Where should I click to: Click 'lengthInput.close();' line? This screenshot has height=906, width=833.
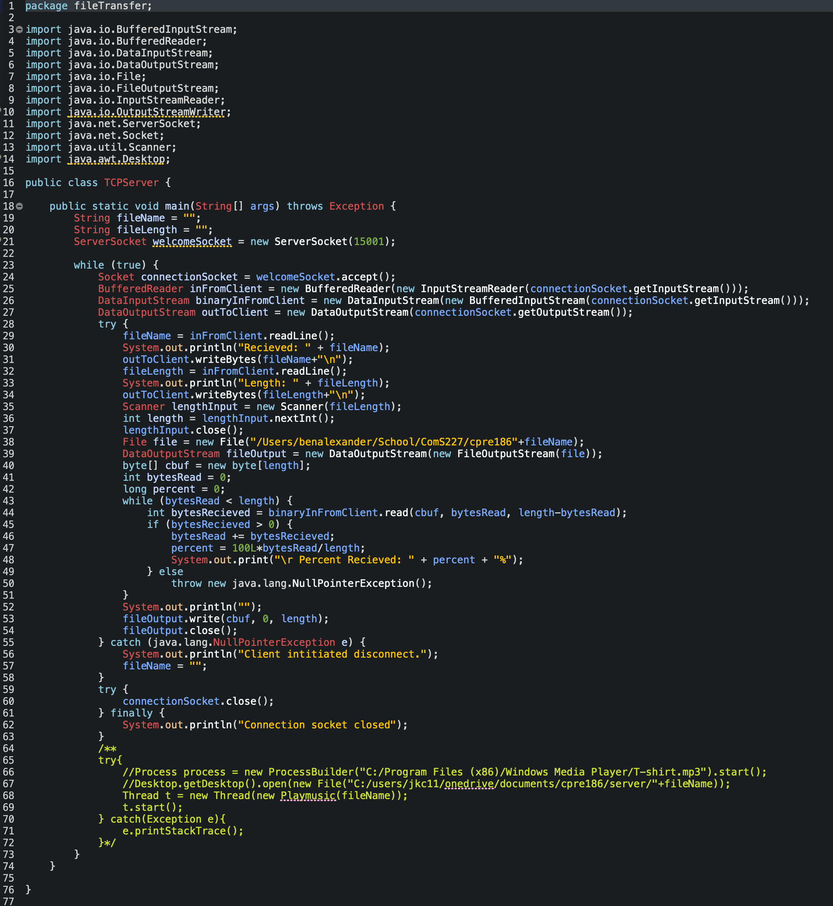point(183,430)
